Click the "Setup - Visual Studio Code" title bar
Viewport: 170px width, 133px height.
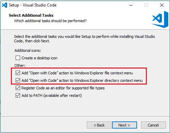pyautogui.click(x=33, y=5)
